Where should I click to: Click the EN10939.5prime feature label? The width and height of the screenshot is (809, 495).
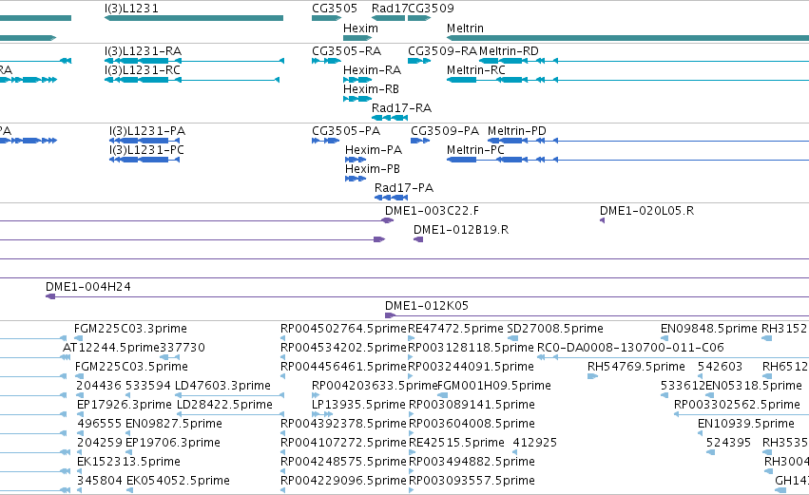746,424
